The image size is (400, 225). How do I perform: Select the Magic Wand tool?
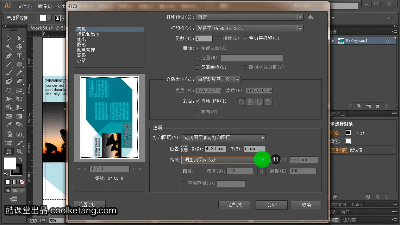click(9, 47)
